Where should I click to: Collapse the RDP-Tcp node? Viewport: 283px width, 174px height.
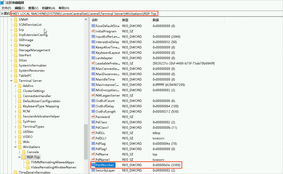[20, 157]
